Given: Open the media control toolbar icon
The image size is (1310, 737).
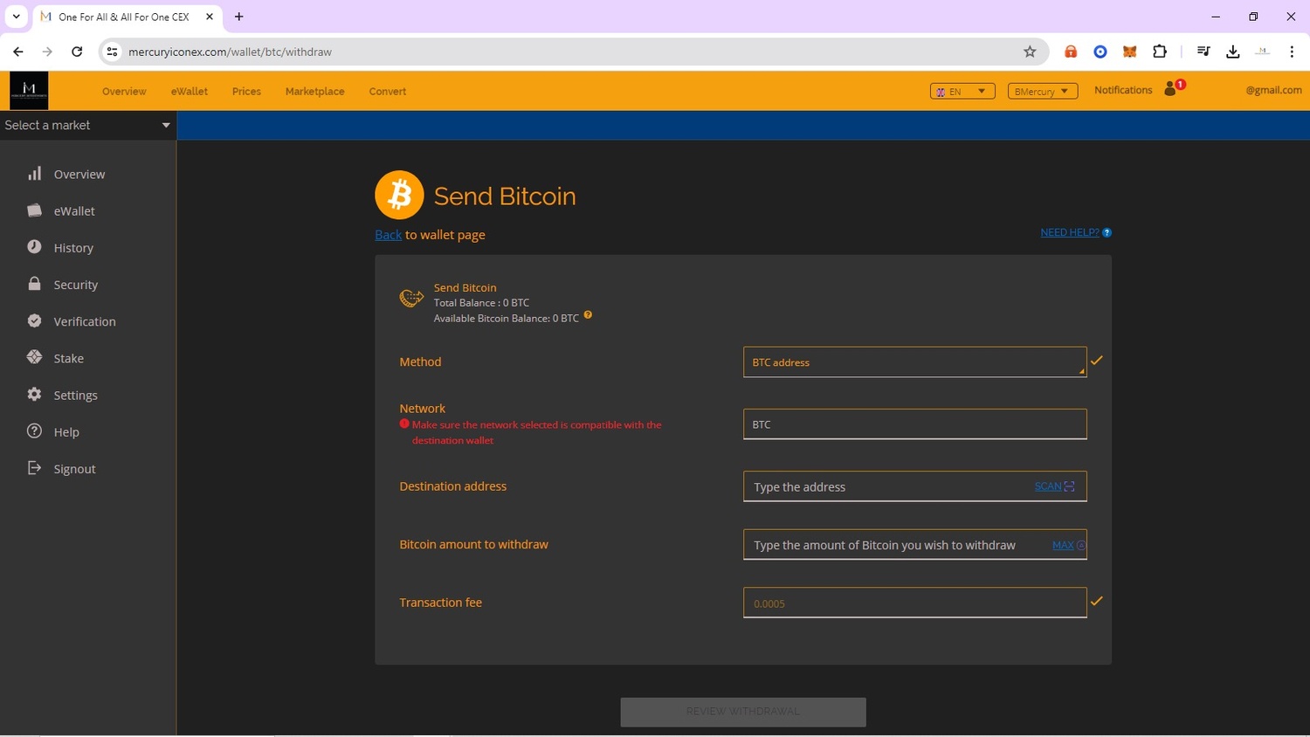Looking at the screenshot, I should (x=1203, y=52).
